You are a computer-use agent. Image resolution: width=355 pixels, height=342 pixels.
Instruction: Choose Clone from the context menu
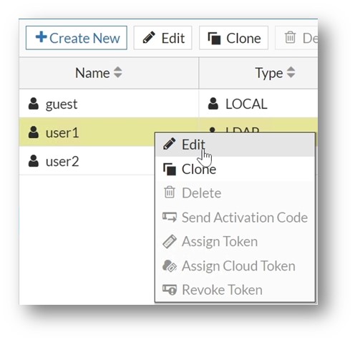pos(235,169)
